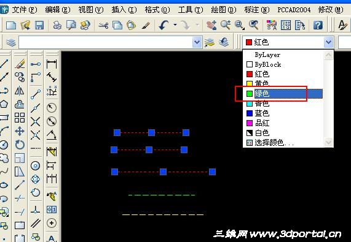
Task: Select the Array tool grid icon
Action: [20, 118]
